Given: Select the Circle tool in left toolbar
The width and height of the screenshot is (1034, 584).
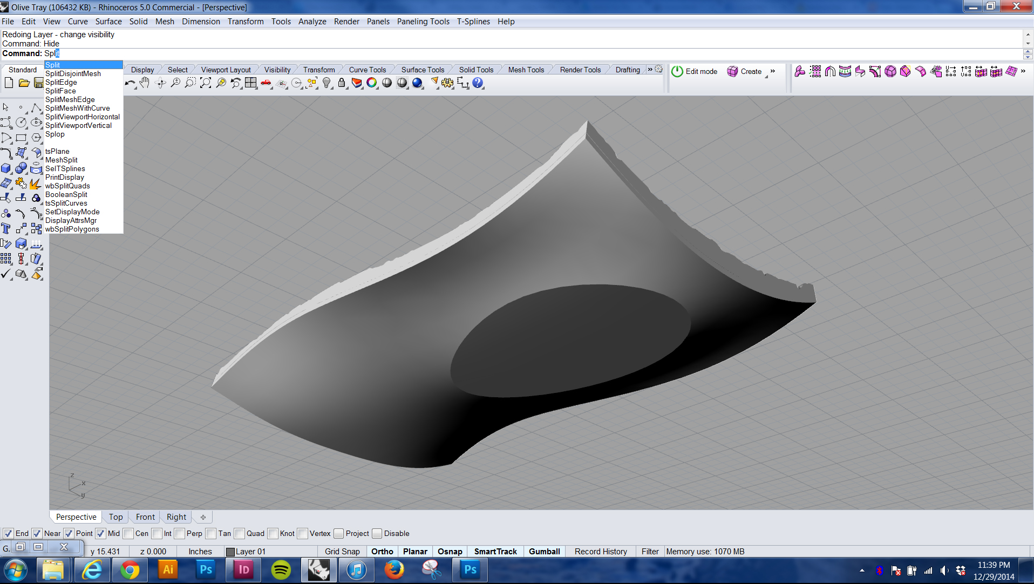Looking at the screenshot, I should point(21,123).
